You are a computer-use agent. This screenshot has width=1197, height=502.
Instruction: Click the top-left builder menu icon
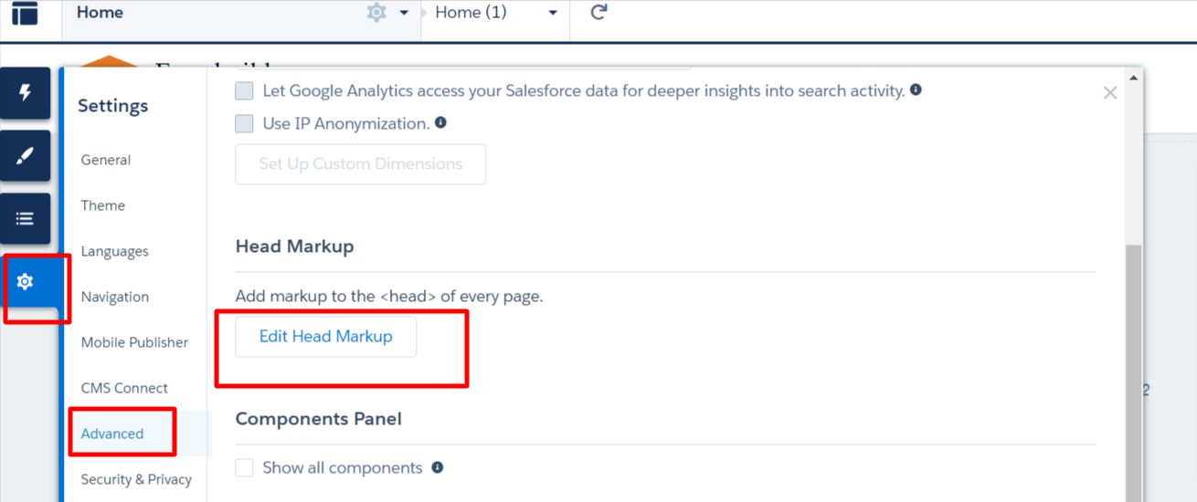(25, 14)
